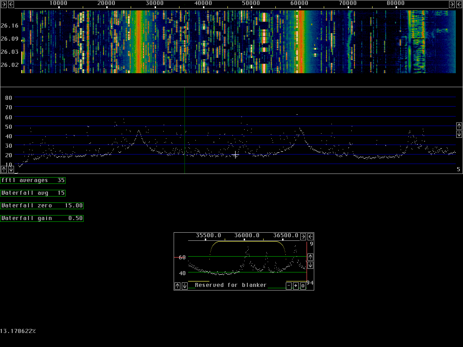463x347 pixels.
Task: Click the 60000 frequency label on the waterfall scale
Action: pos(299,3)
